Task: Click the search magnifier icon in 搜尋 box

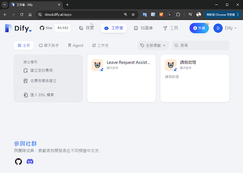Action: (176, 46)
